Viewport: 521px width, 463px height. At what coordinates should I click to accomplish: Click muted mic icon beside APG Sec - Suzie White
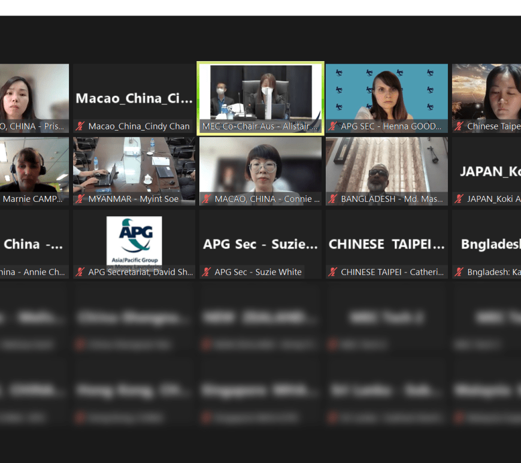[x=207, y=272]
